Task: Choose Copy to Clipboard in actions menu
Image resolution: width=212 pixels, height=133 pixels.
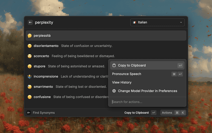Action: coord(132,66)
